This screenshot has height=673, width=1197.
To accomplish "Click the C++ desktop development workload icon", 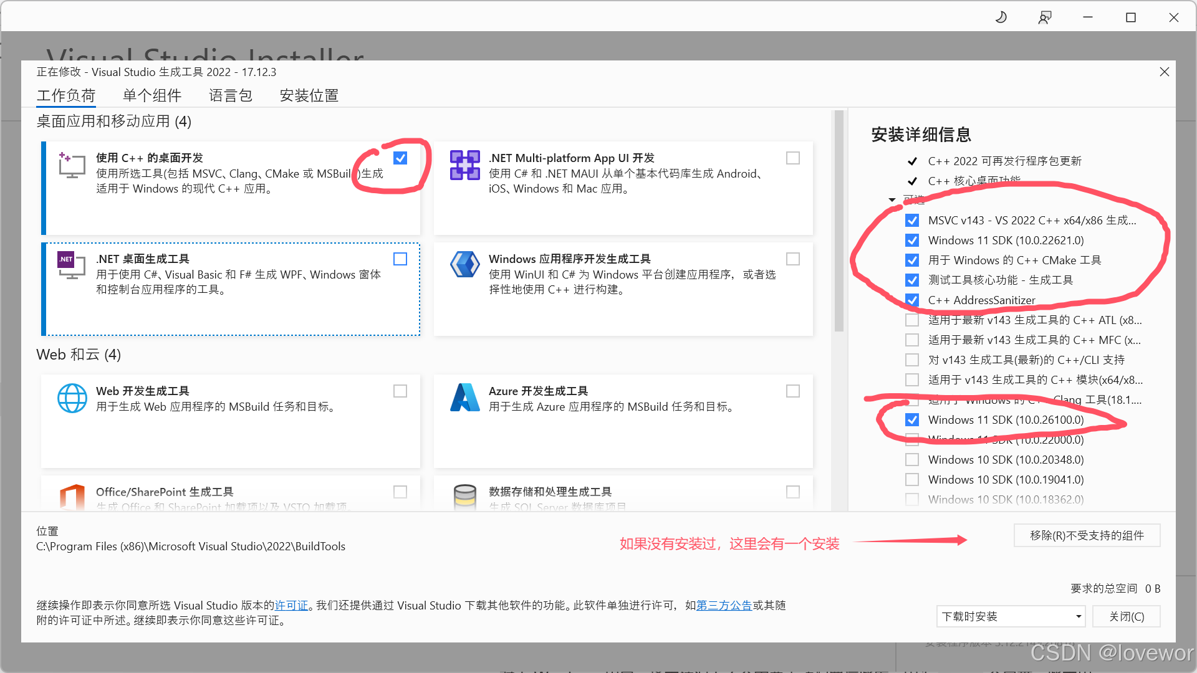I will click(x=72, y=166).
